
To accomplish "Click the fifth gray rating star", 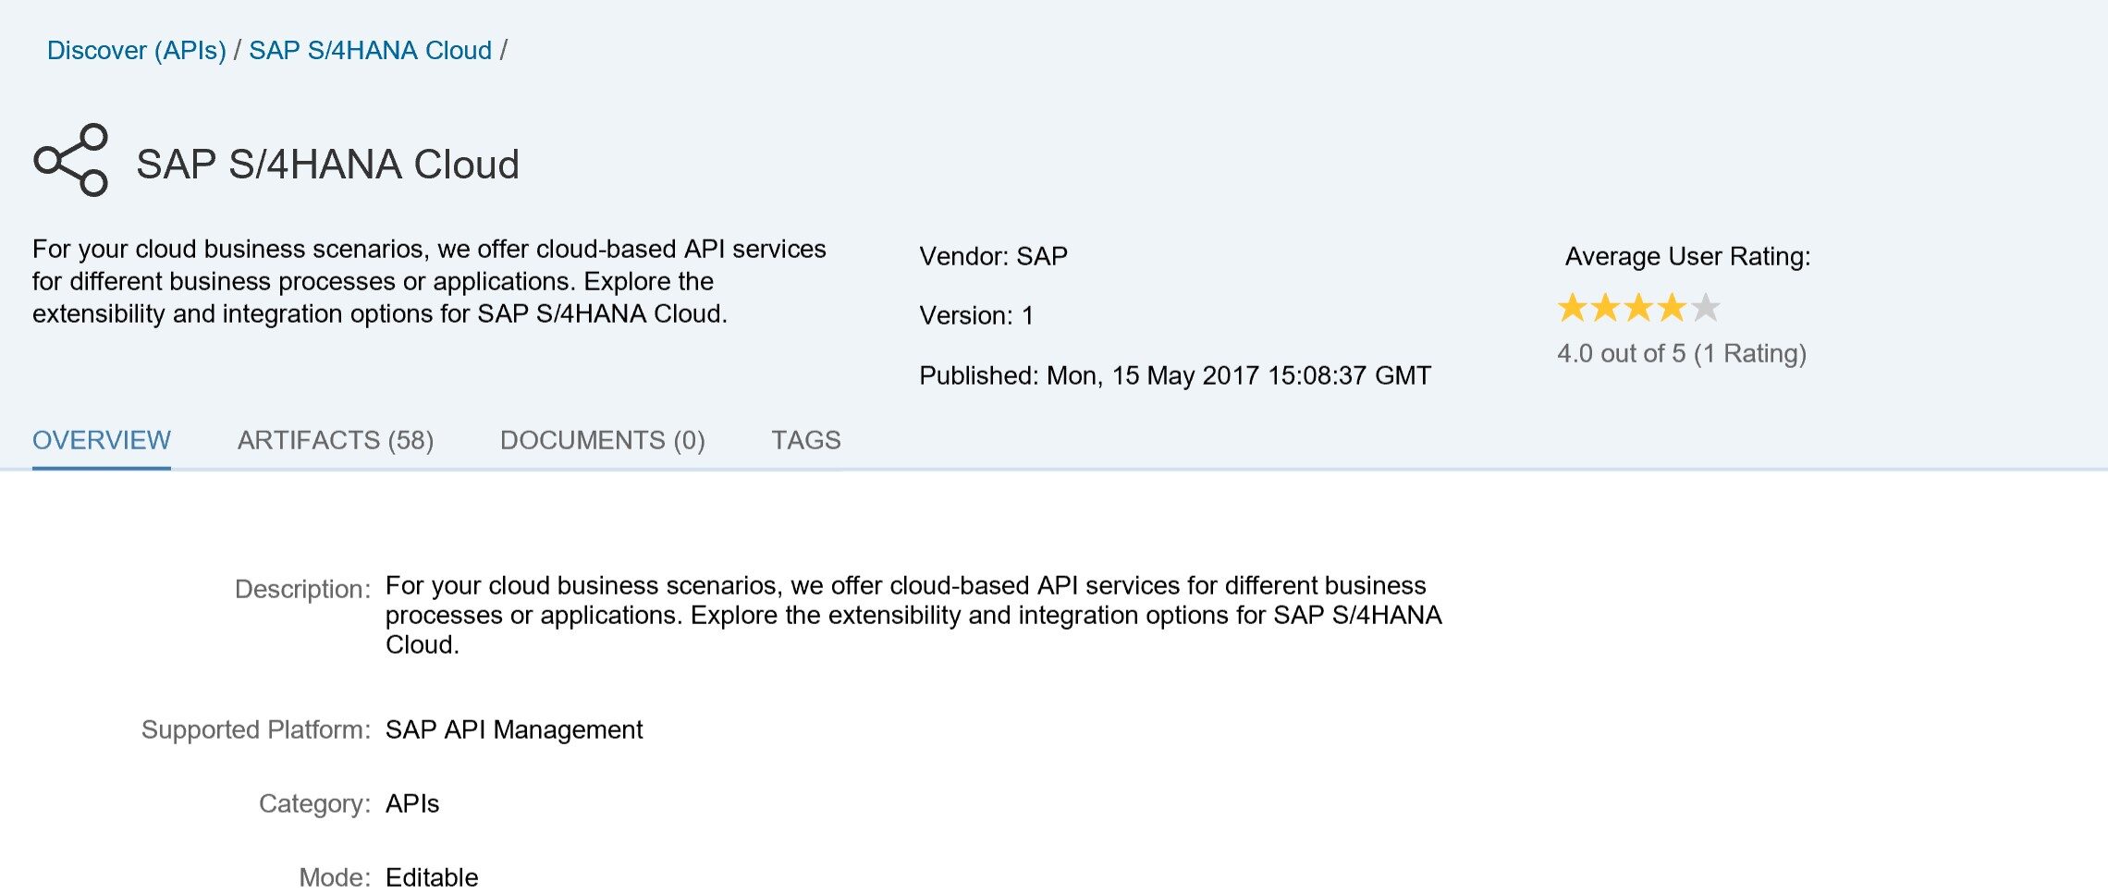I will click(1706, 308).
